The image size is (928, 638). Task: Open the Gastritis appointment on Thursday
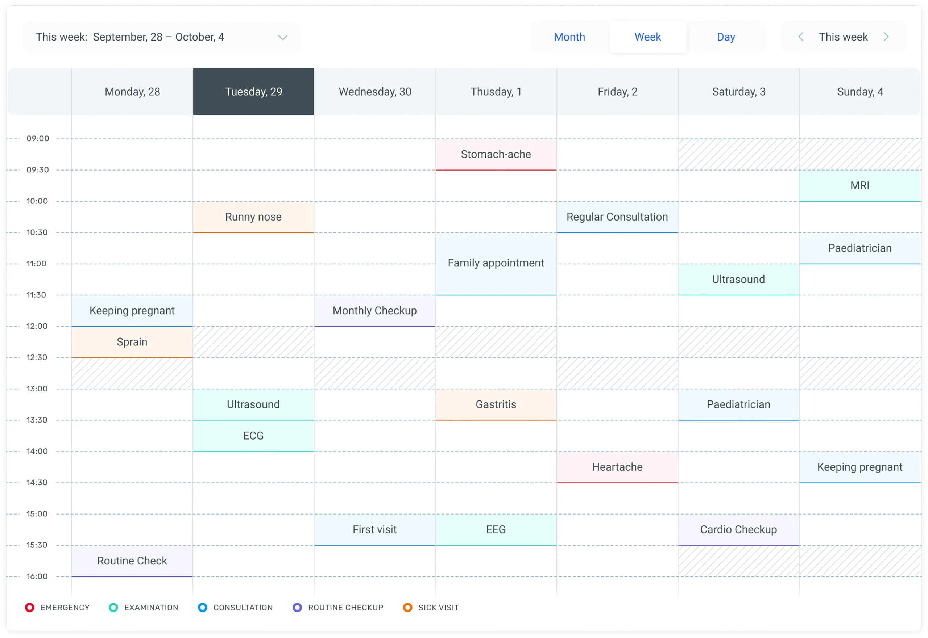[496, 404]
